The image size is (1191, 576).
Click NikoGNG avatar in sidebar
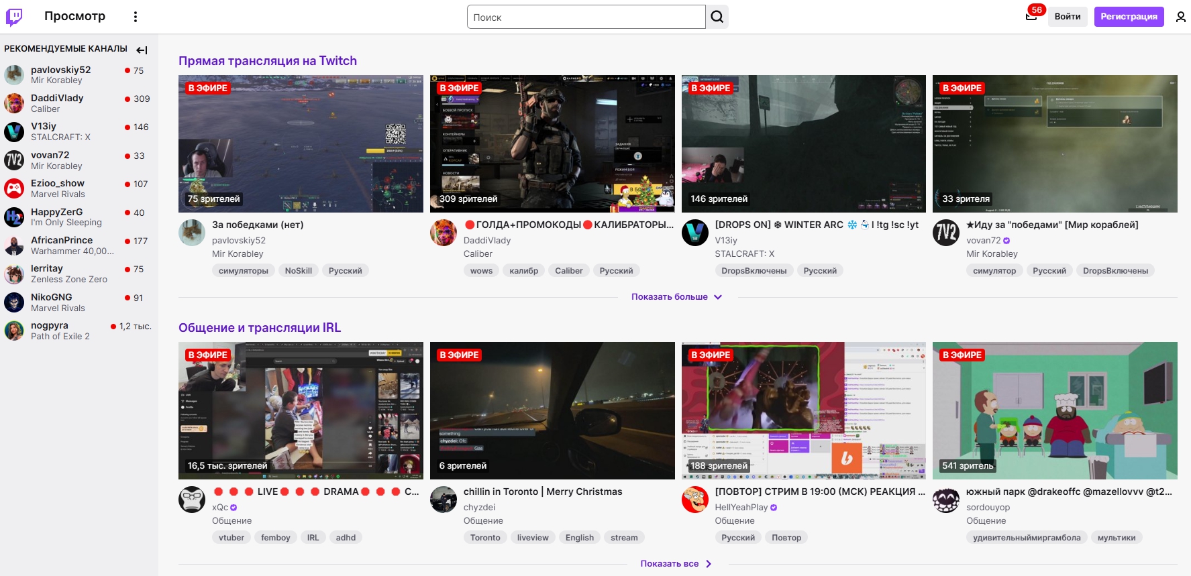[x=14, y=302]
